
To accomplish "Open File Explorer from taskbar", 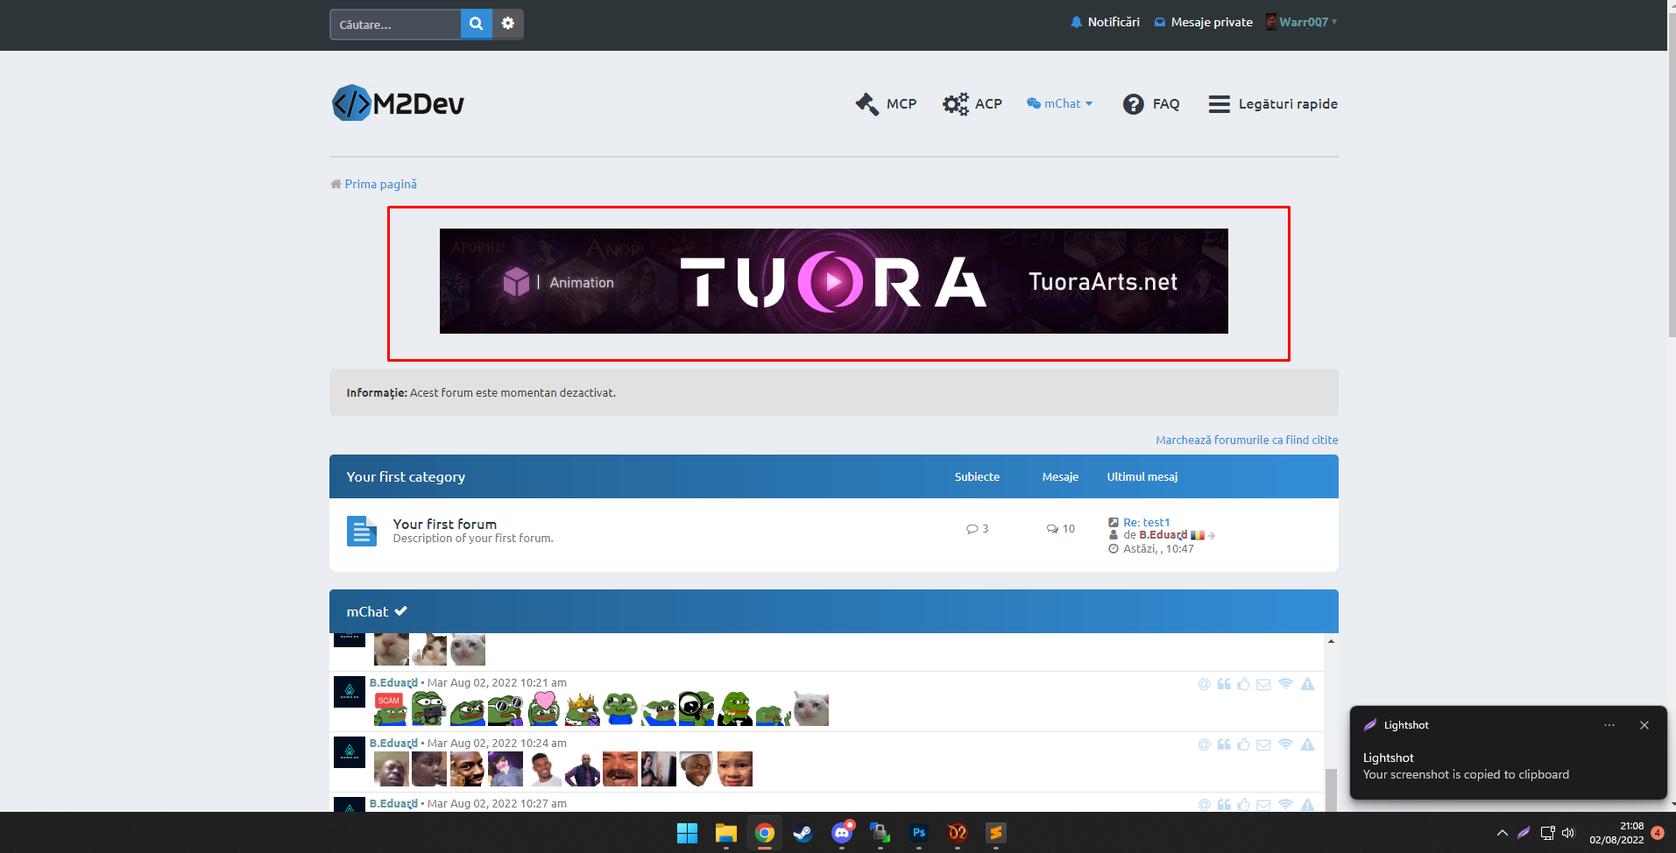I will (x=726, y=833).
